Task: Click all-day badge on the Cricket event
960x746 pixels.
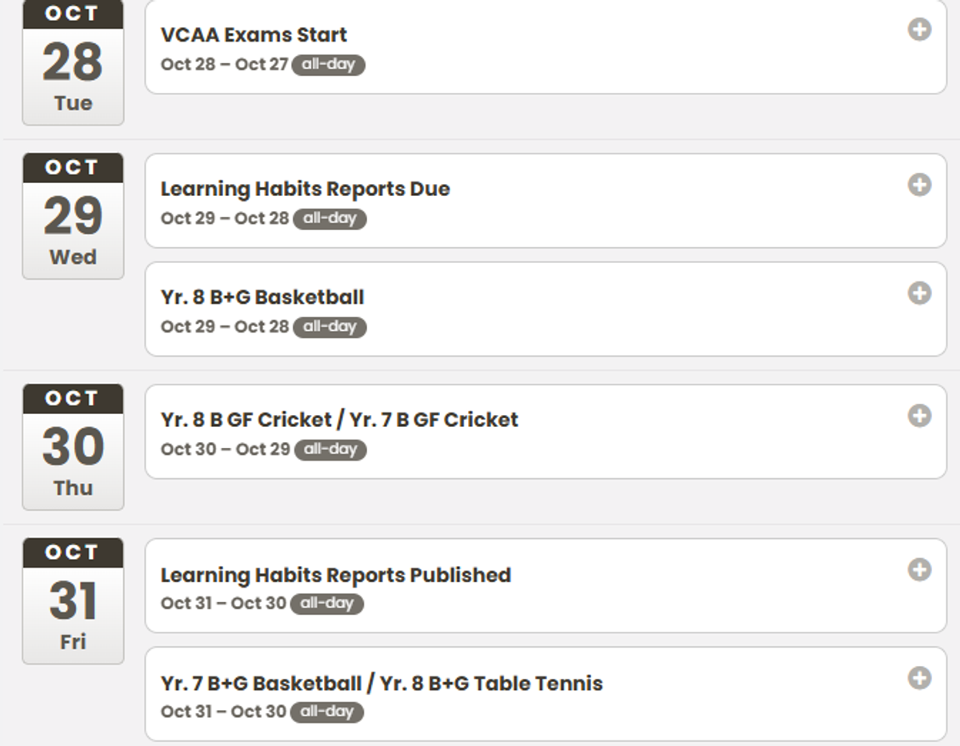Action: click(330, 449)
